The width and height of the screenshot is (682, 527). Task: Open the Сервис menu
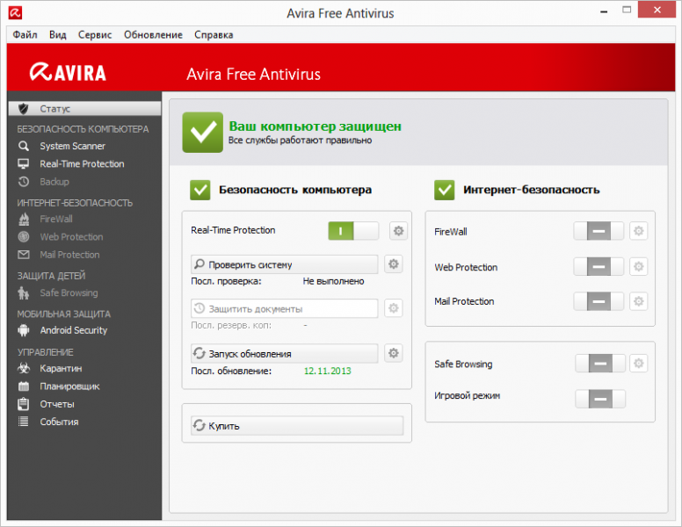(95, 35)
